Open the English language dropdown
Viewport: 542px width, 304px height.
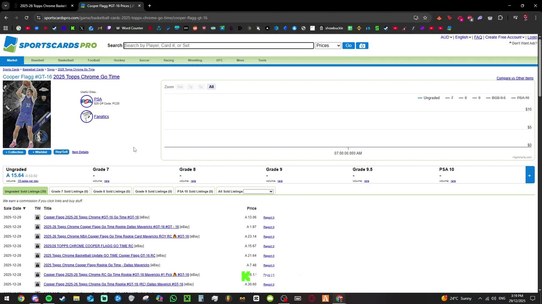pyautogui.click(x=463, y=37)
